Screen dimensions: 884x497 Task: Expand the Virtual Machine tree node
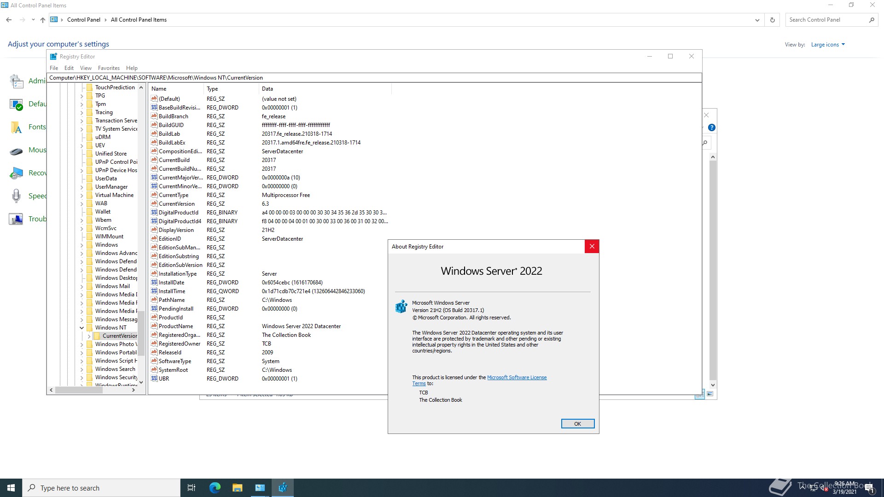(x=82, y=195)
